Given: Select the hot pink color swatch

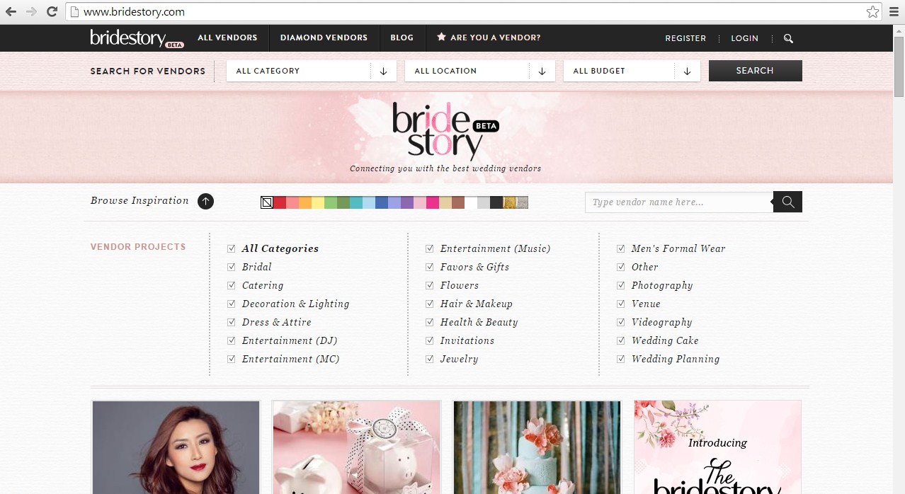Looking at the screenshot, I should (x=433, y=202).
